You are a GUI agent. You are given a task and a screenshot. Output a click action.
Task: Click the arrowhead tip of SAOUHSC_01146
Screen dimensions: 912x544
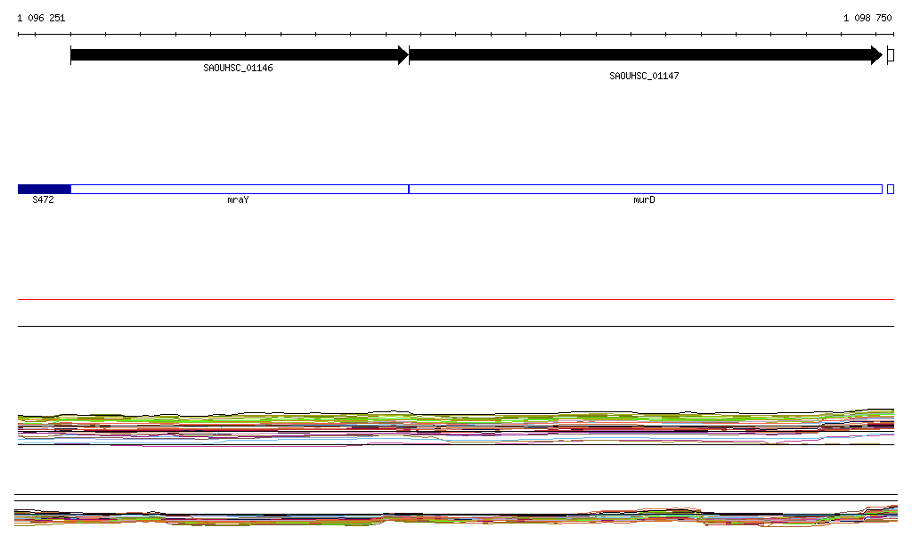[x=403, y=55]
